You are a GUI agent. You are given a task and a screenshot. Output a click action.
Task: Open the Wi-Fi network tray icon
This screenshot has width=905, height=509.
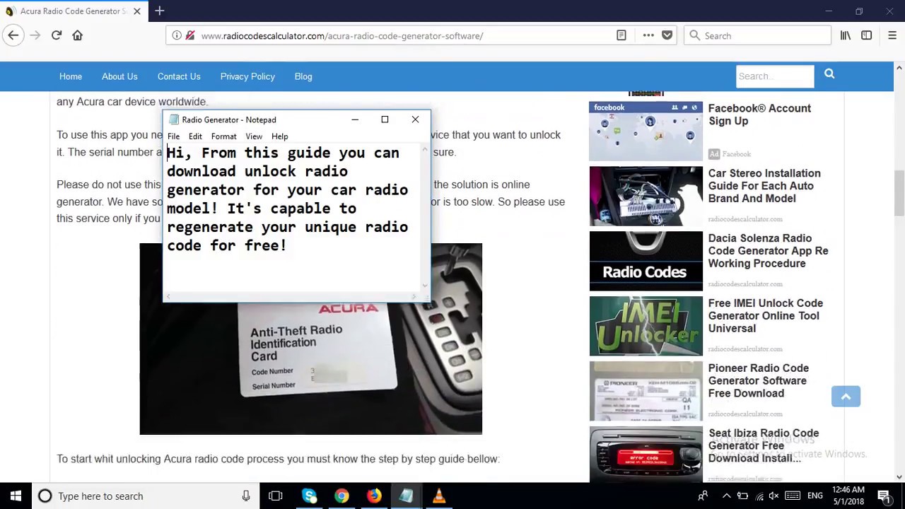pyautogui.click(x=759, y=496)
